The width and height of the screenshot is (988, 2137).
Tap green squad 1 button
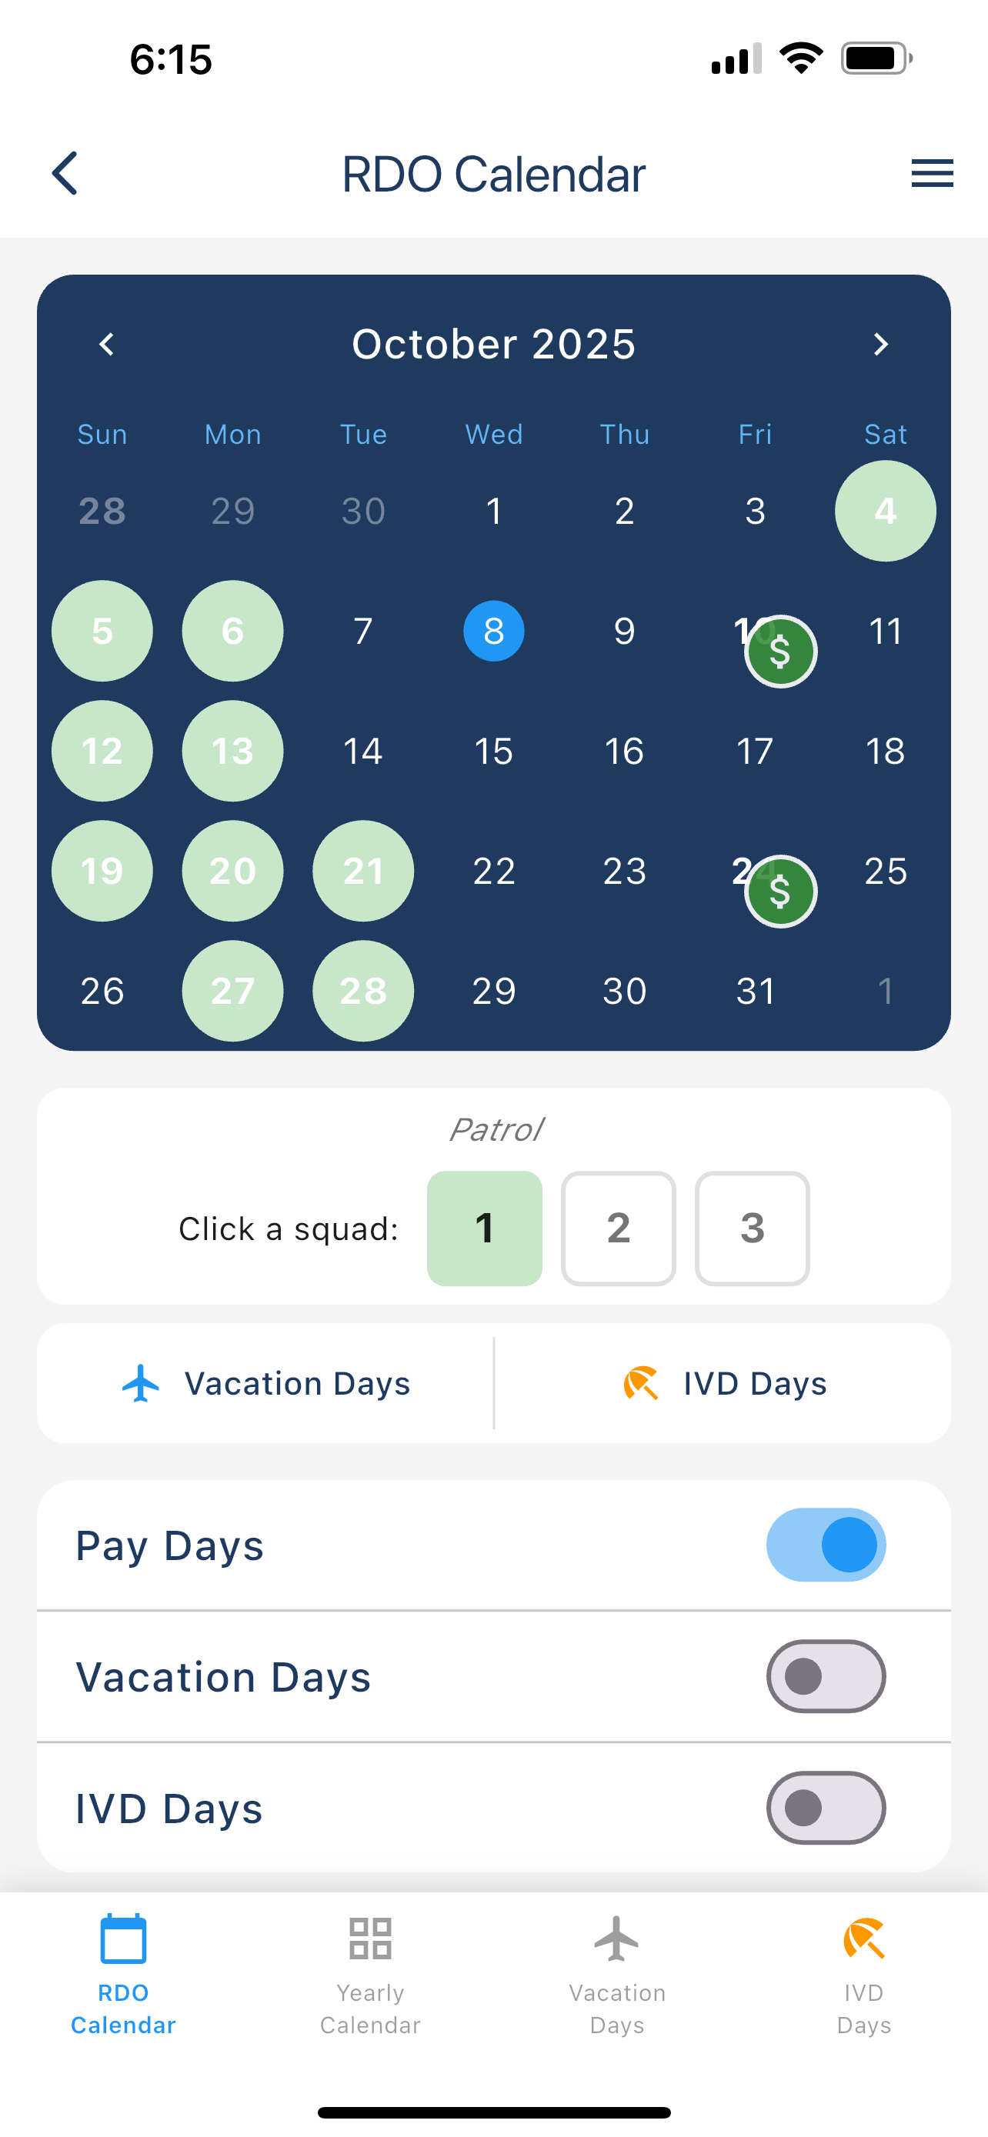pos(485,1228)
